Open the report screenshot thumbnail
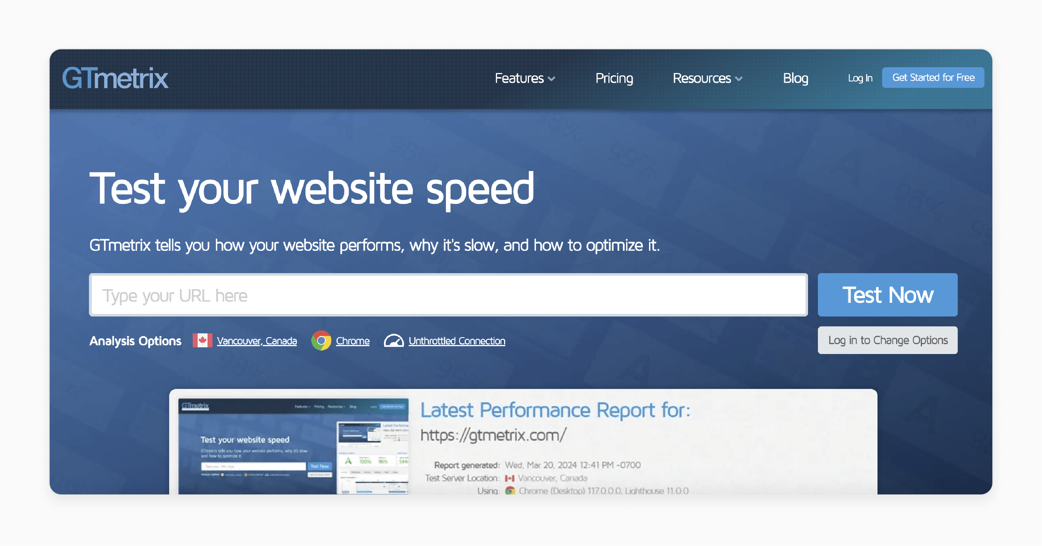 pyautogui.click(x=294, y=446)
